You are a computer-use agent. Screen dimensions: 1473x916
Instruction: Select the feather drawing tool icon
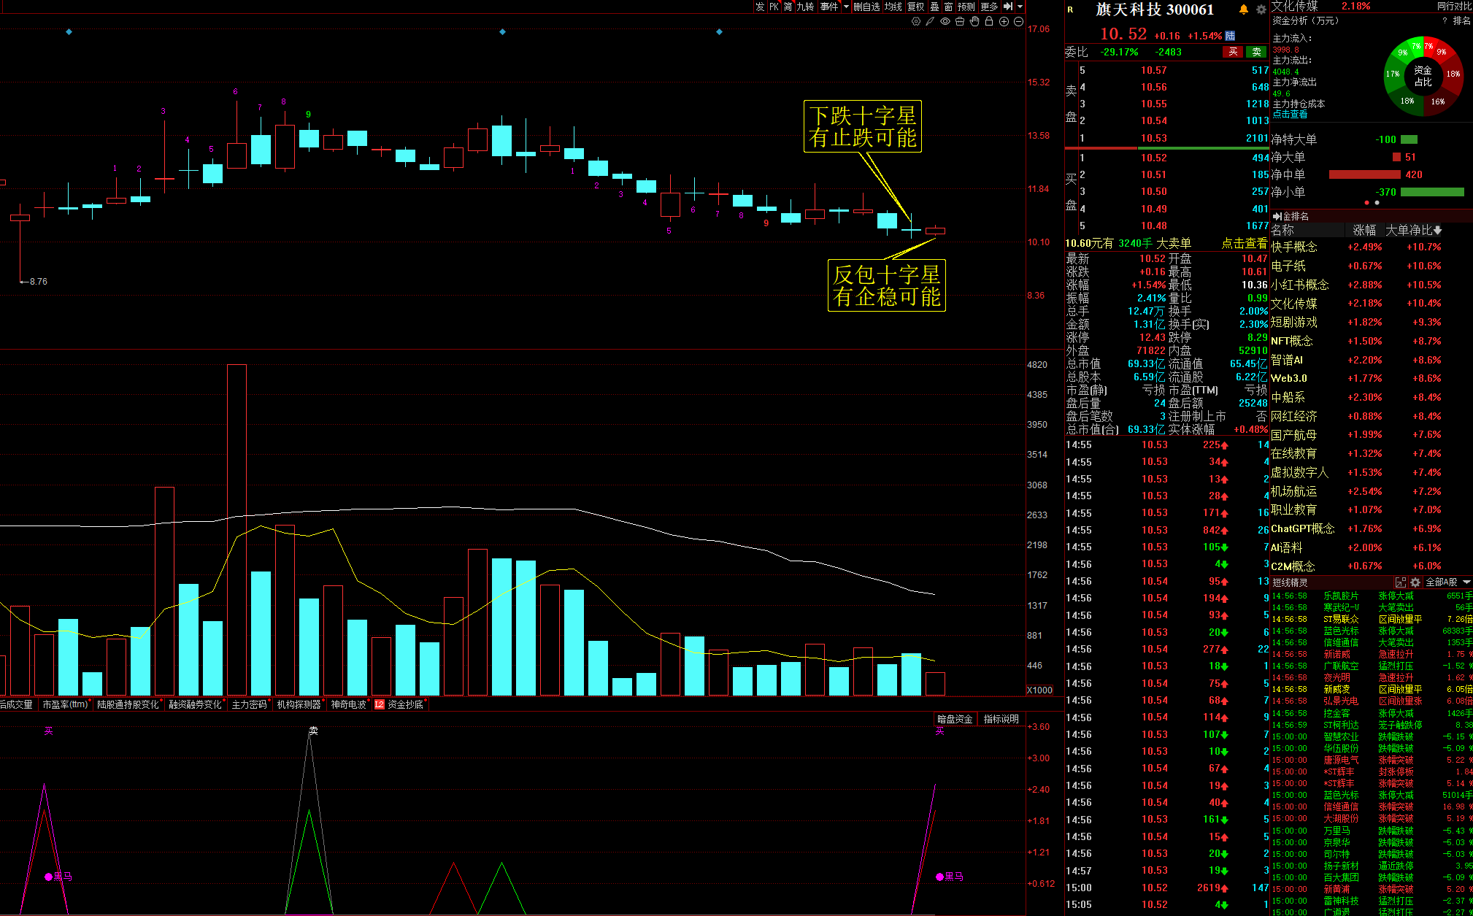pyautogui.click(x=930, y=22)
